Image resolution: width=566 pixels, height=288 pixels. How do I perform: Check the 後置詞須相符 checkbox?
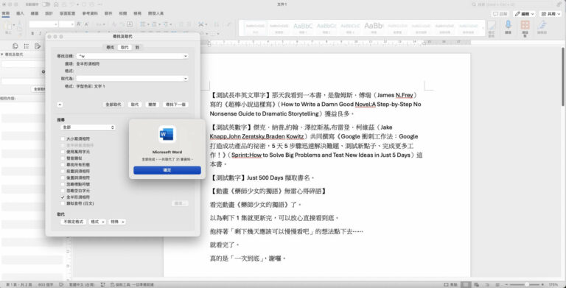coord(63,178)
